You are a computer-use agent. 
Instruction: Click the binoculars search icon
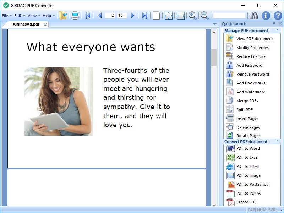point(254,15)
